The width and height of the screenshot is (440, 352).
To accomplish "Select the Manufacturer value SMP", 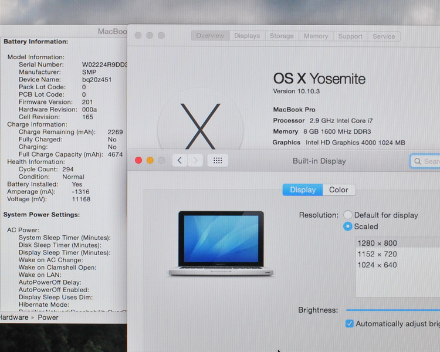I will (89, 72).
